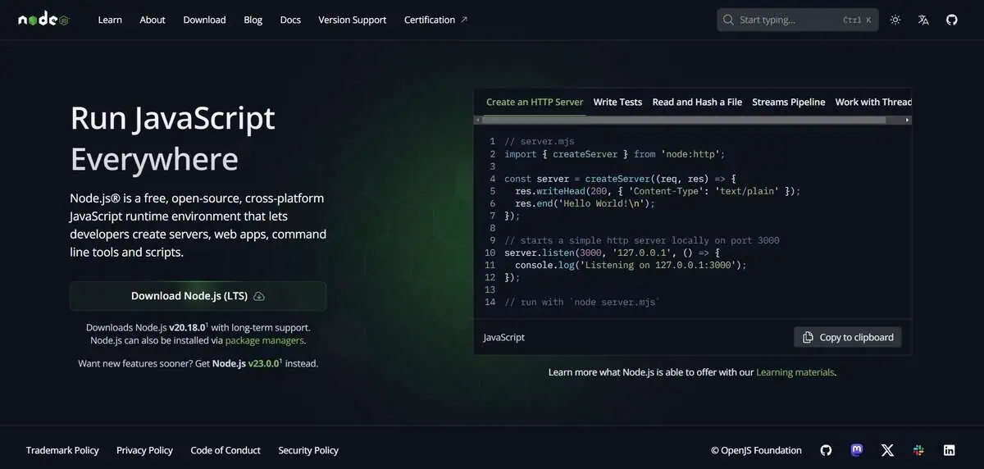Open the Learn menu item
This screenshot has width=984, height=469.
point(110,20)
